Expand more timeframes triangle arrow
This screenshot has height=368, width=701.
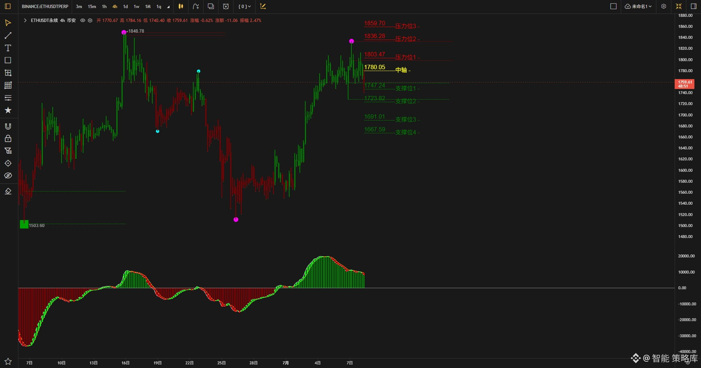[168, 7]
